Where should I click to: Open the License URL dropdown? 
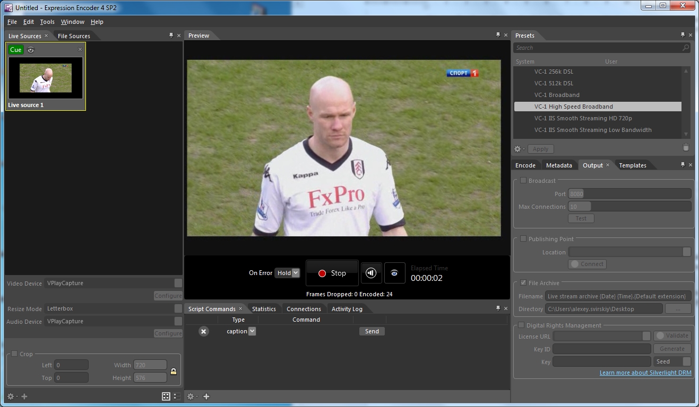click(646, 336)
